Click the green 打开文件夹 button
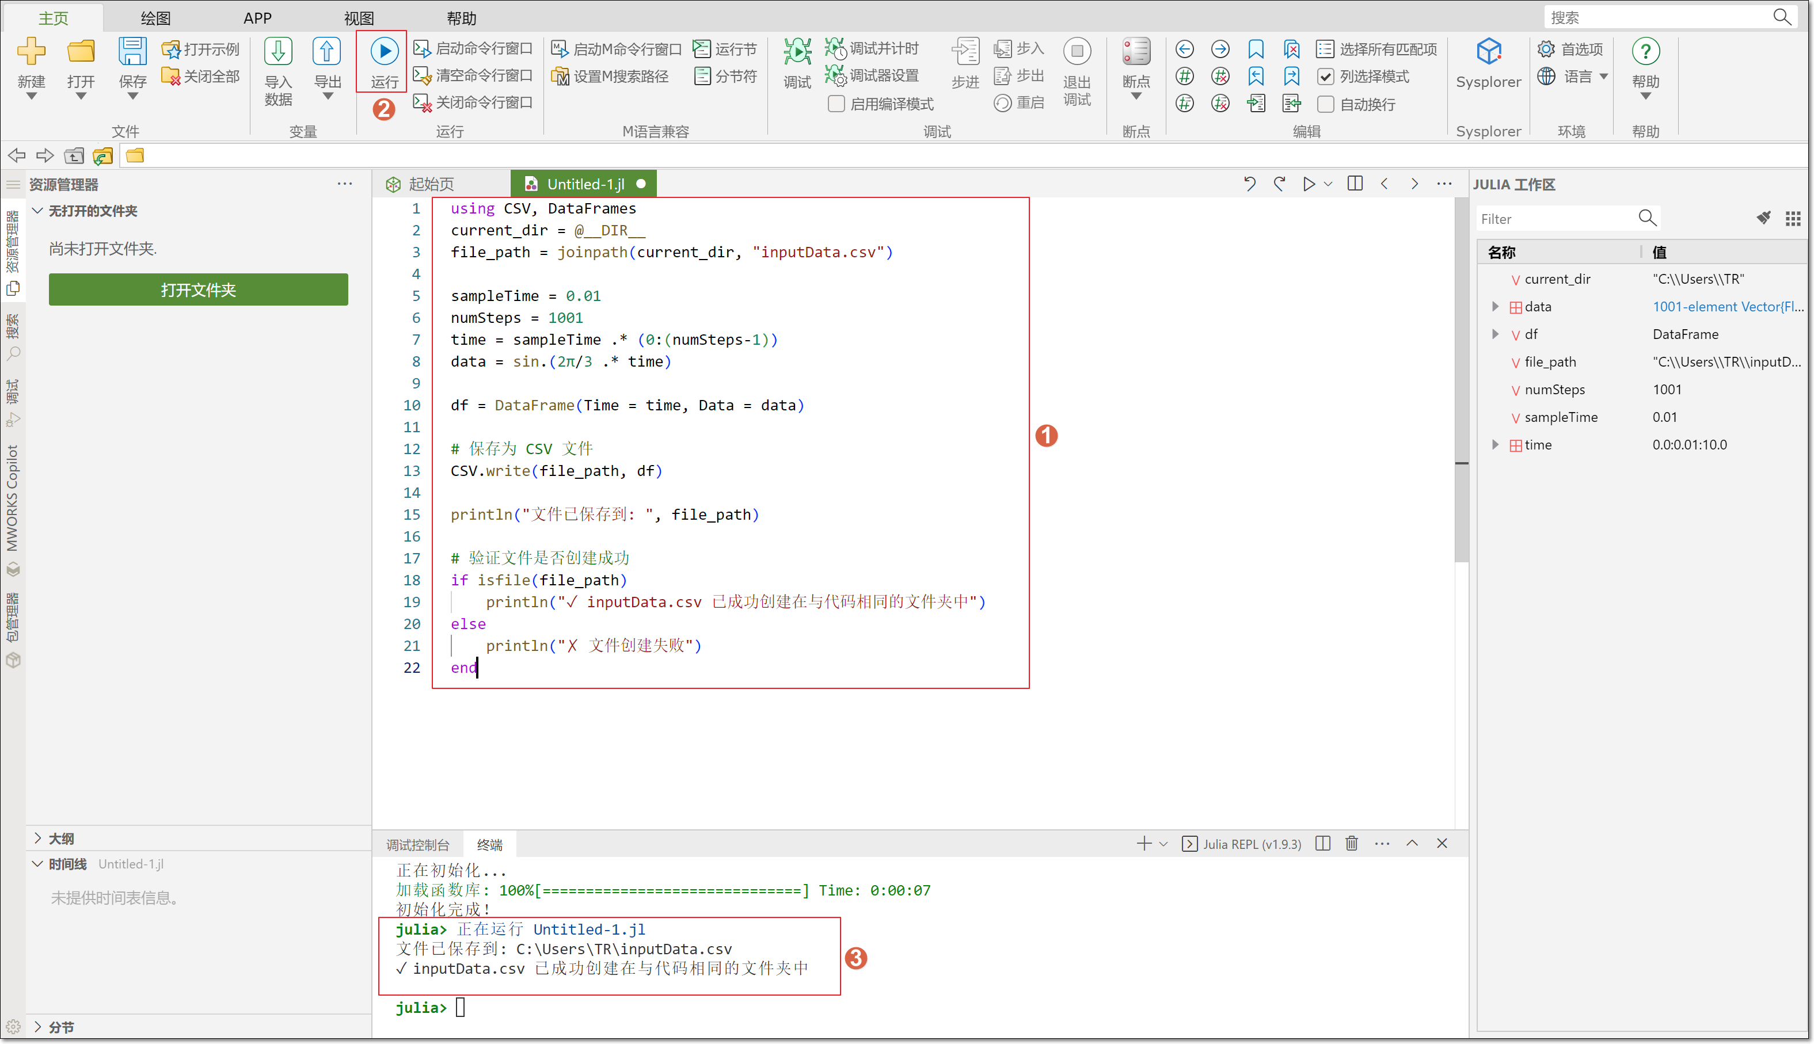 tap(199, 289)
